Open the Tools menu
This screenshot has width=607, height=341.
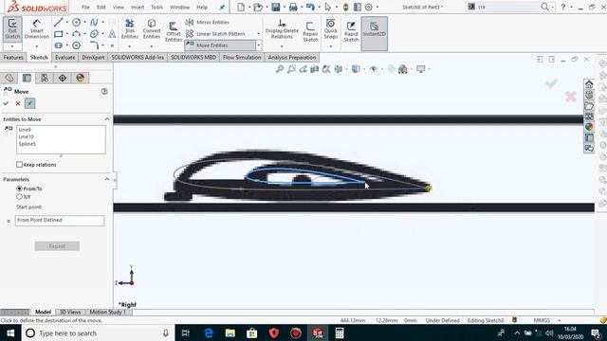[x=156, y=7]
